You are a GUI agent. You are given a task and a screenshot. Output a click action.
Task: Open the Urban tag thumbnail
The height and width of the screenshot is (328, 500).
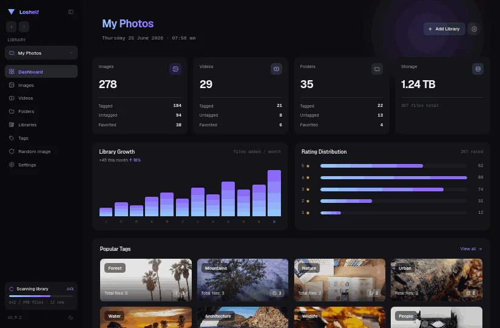tap(436, 280)
